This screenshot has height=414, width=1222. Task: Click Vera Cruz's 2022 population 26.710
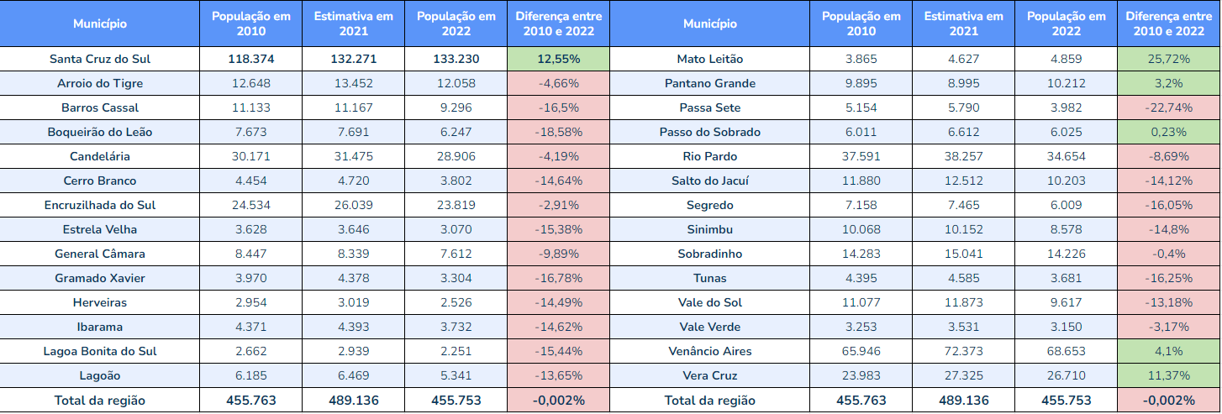[1066, 375]
